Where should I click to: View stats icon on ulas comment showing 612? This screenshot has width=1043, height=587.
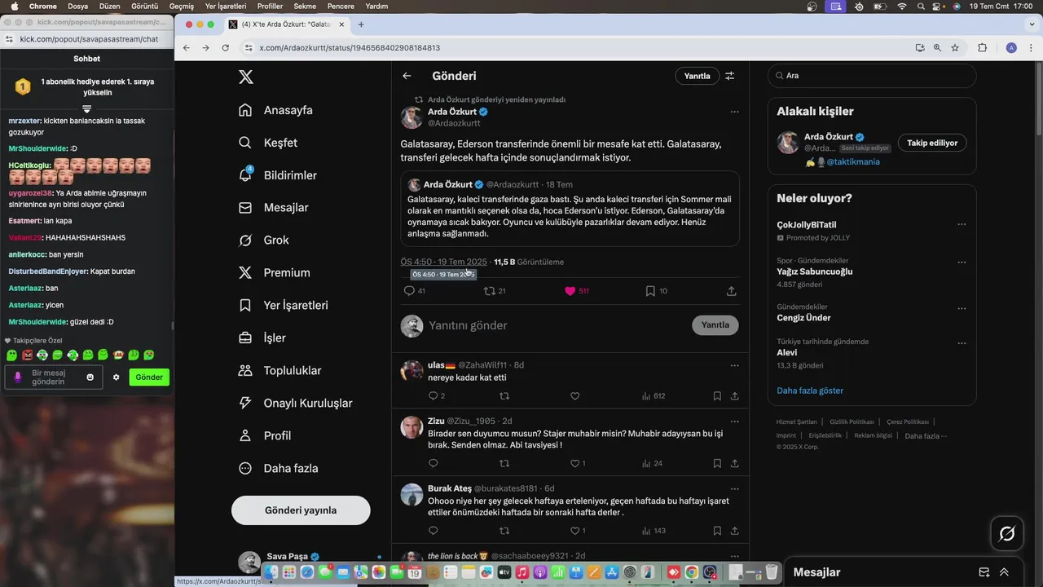point(654,396)
